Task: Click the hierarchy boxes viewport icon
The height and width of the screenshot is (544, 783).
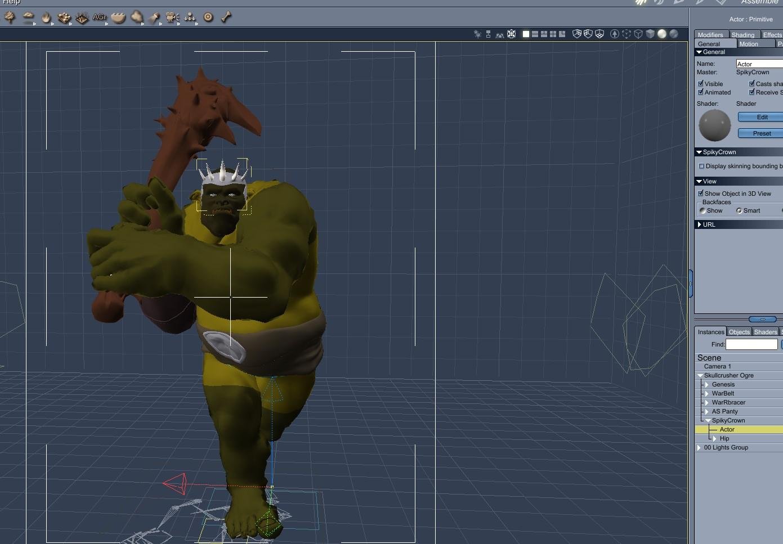Action: (488, 34)
